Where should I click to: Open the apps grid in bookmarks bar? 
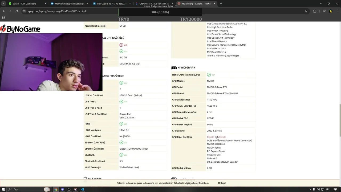click(3, 18)
